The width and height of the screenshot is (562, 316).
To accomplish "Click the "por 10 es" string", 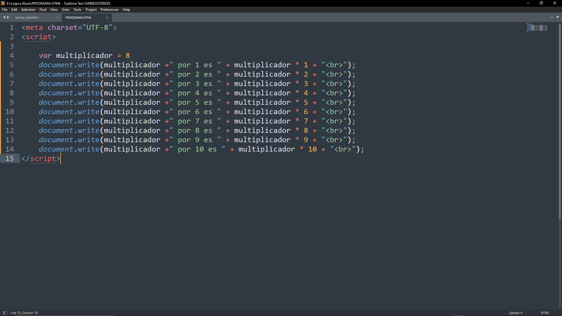I will pos(197,149).
